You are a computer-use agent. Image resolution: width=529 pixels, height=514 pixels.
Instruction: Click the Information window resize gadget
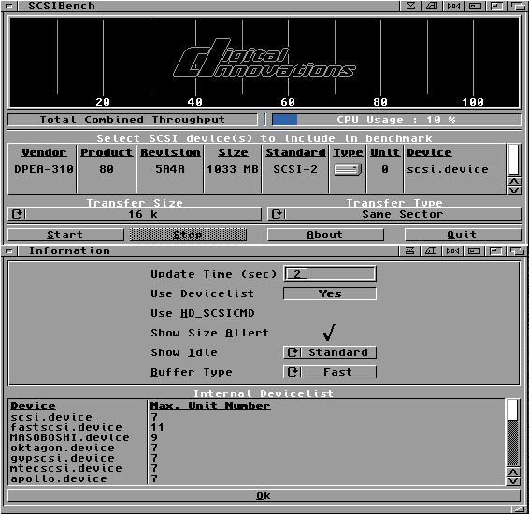(x=518, y=508)
